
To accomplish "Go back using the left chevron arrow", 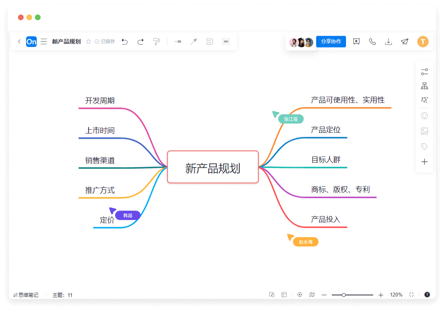I will (19, 42).
